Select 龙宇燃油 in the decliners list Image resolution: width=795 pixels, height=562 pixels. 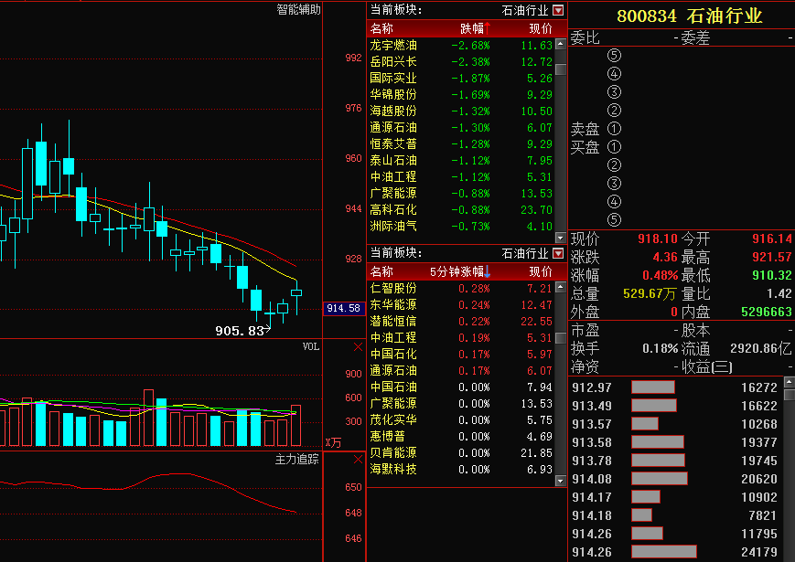tap(393, 45)
